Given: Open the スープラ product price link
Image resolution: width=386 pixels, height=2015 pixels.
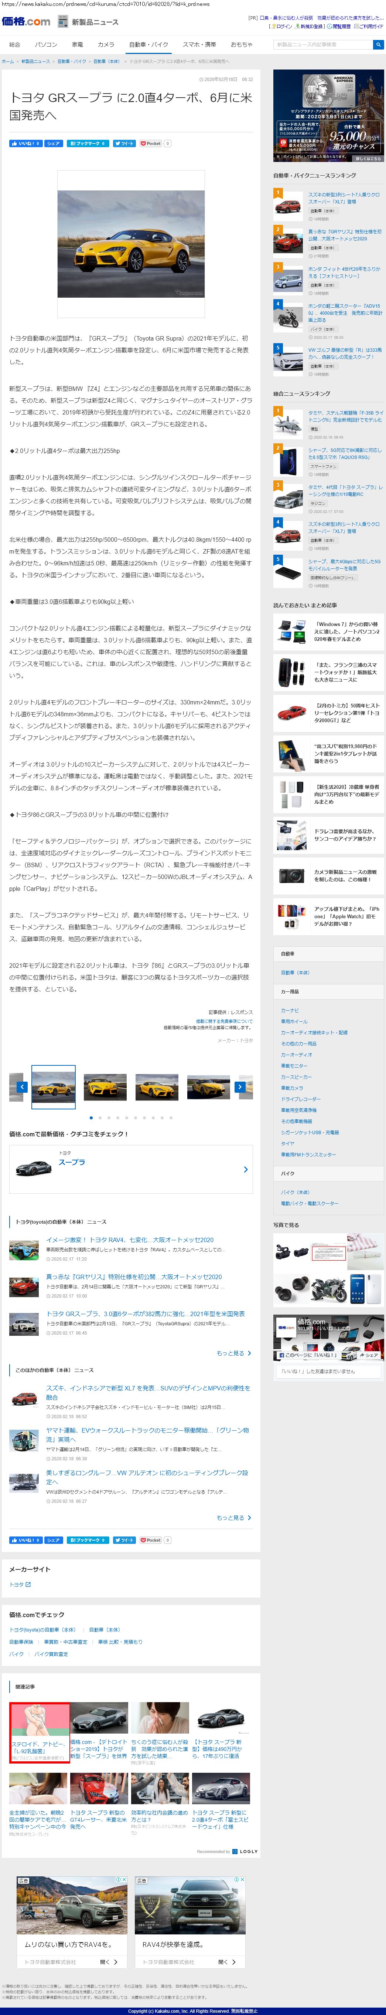Looking at the screenshot, I should tap(72, 1162).
